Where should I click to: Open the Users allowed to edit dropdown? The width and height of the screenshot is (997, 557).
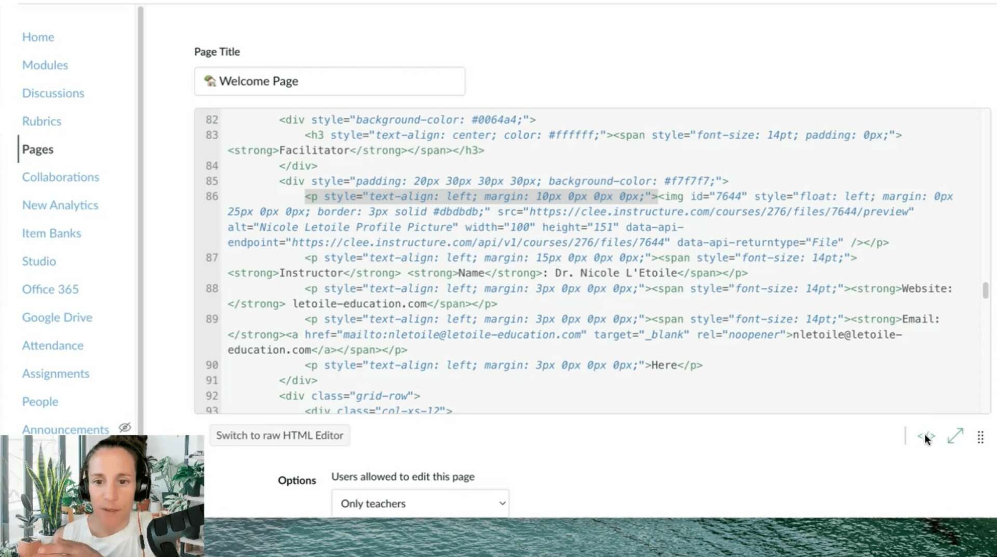click(x=420, y=503)
